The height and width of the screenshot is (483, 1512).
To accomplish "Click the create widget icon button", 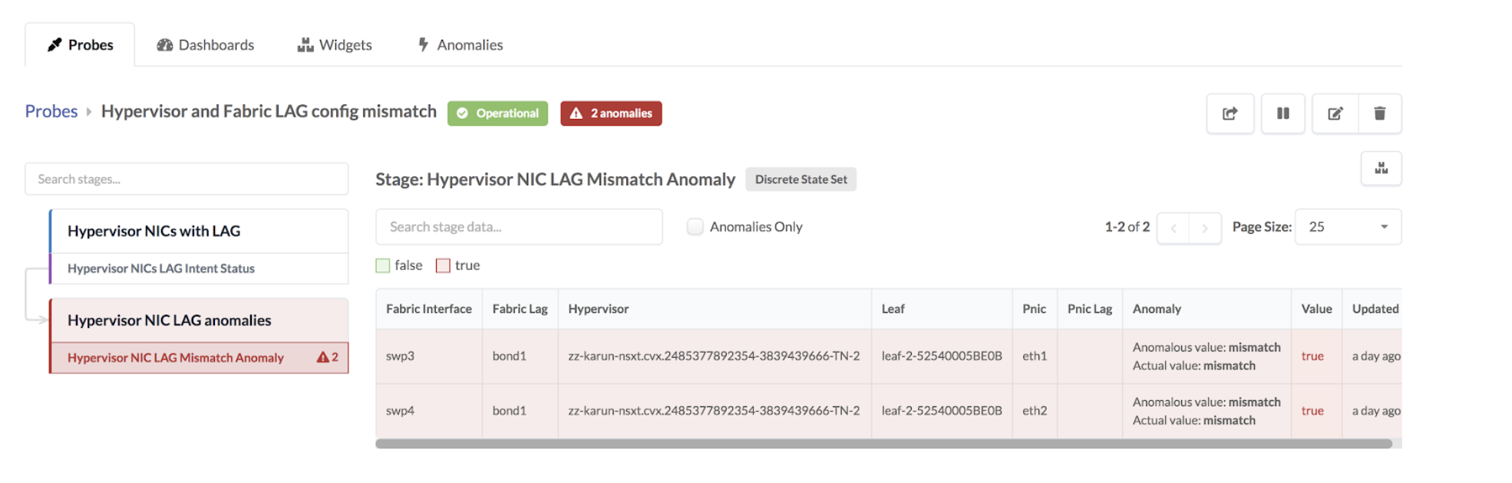I will pyautogui.click(x=1381, y=169).
